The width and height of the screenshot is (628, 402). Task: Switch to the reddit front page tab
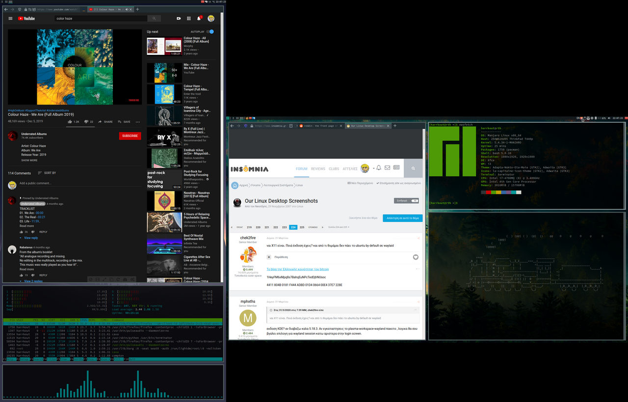320,126
